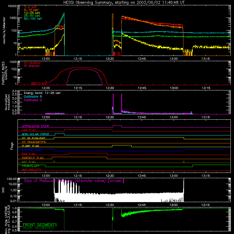
Task: Click '13:00' tick under flags panel
Action: (x=173, y=176)
